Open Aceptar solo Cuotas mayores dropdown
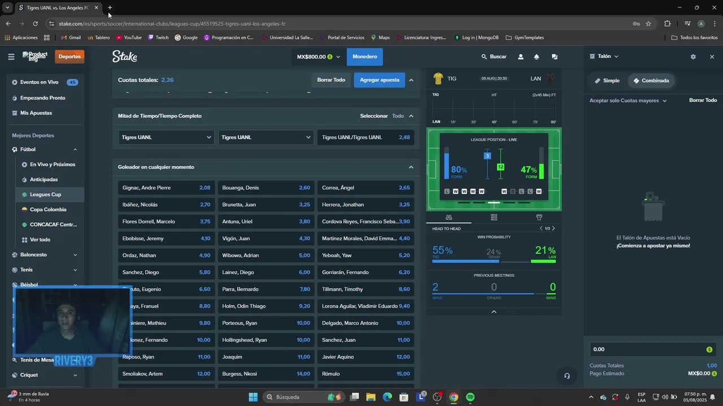Screen dimensions: 723x406 pyautogui.click(x=628, y=100)
